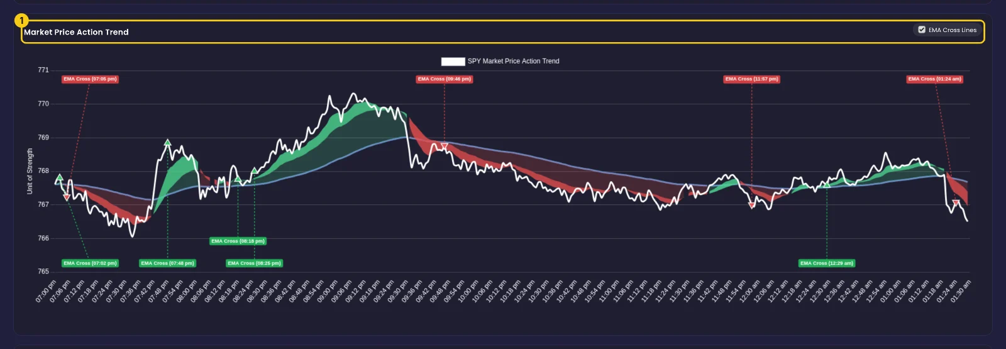Click the EMA Cross (07:05 pm) red label
Viewport: 1006px width, 349px height.
[90, 79]
